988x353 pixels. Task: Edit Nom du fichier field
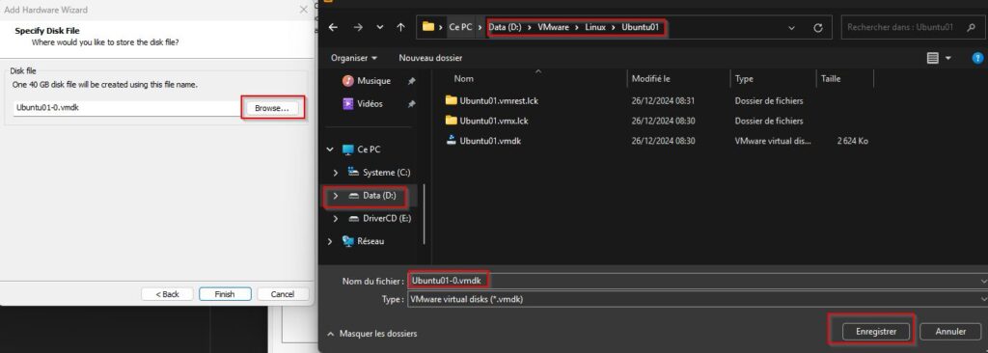point(698,280)
